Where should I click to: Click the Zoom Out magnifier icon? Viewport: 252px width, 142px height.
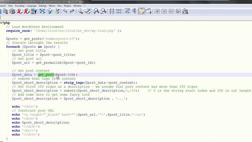(x=103, y=11)
